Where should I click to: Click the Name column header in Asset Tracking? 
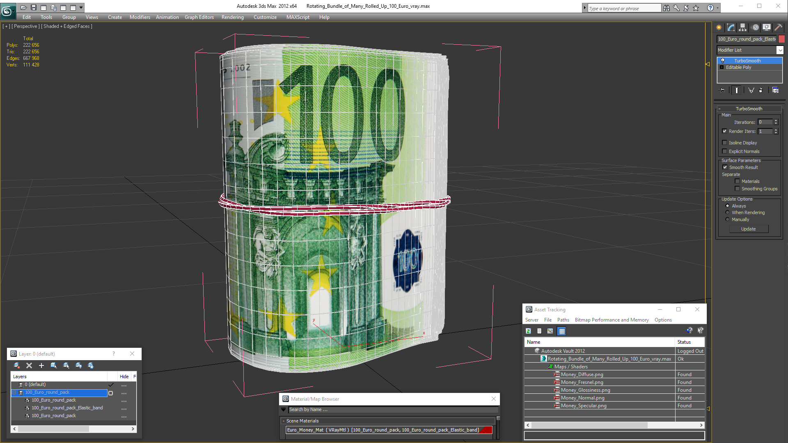pyautogui.click(x=600, y=342)
